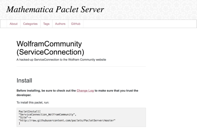Open the About nav item

coord(14,24)
